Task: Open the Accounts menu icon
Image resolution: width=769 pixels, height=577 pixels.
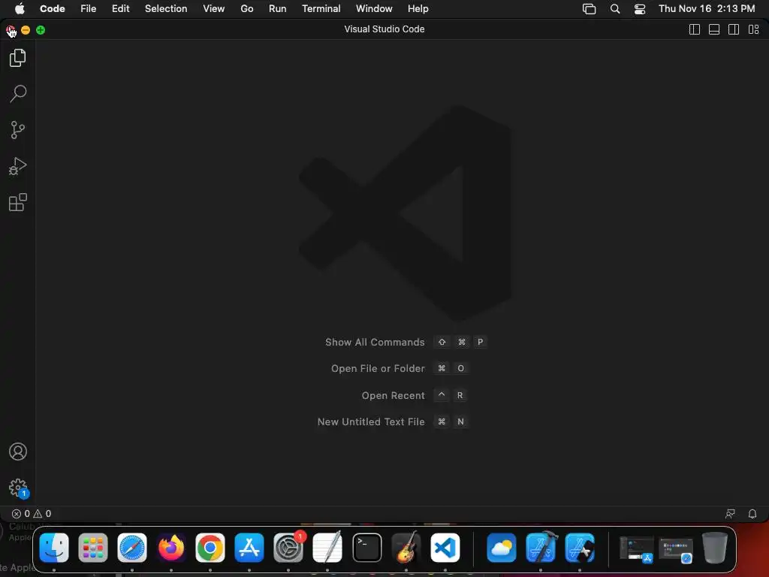Action: [x=18, y=452]
